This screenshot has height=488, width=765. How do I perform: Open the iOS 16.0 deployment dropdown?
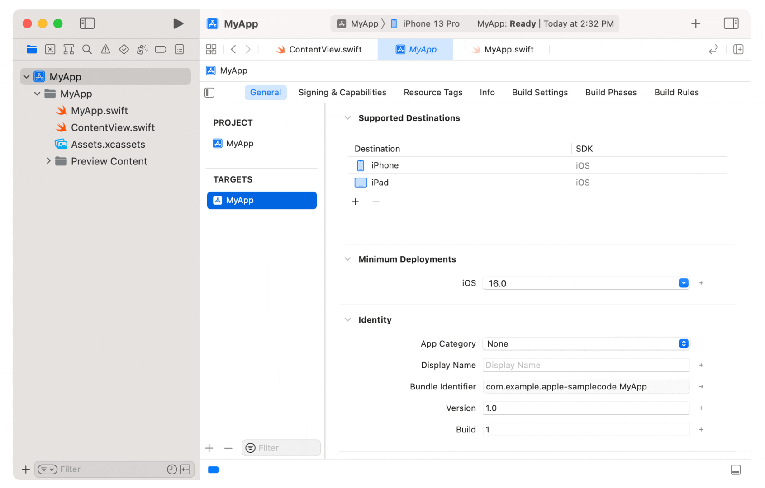[x=684, y=283]
